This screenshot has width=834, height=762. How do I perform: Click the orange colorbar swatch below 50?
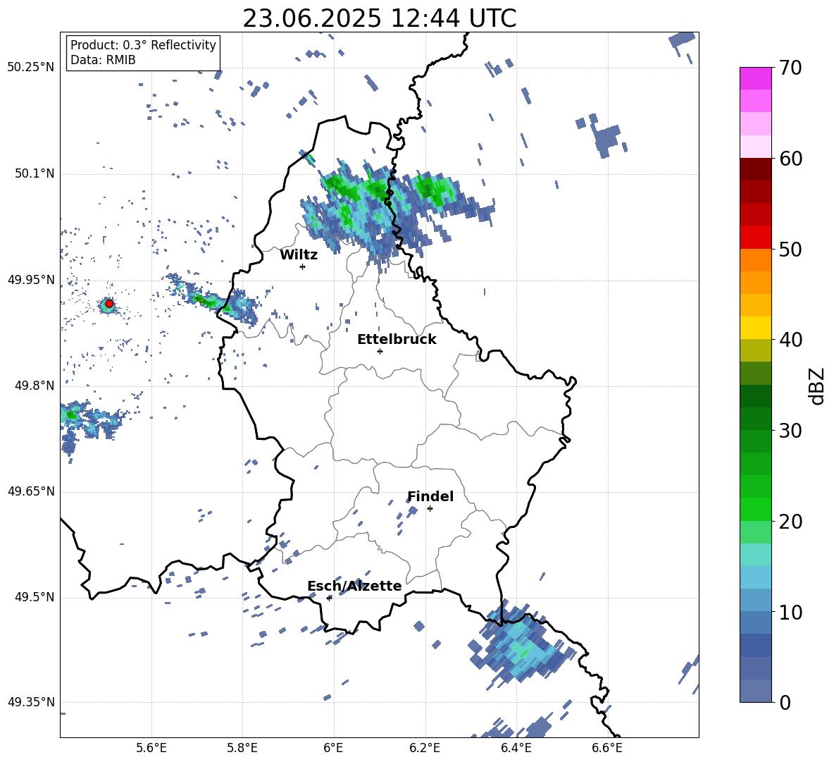pyautogui.click(x=756, y=260)
